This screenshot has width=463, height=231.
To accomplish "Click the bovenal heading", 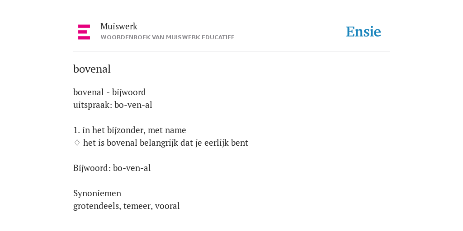I will point(92,69).
